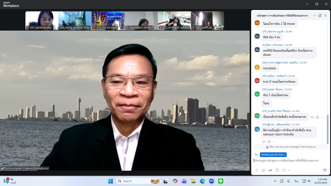Click the screenshot capture icon in chat
331x186 pixels.
pos(284,170)
